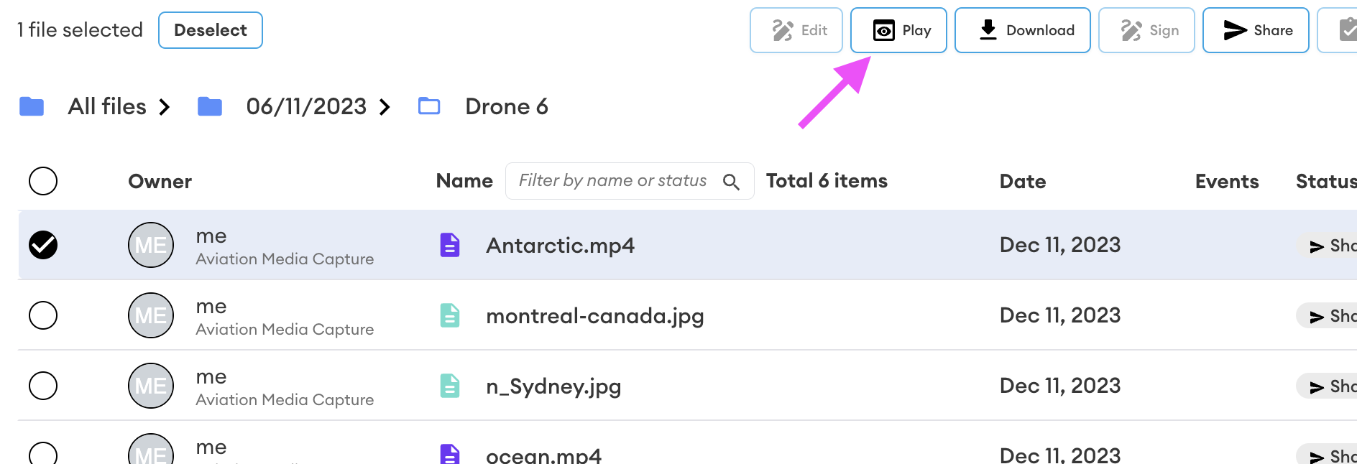Click the ME avatar in n_Sydney.jpg row
The width and height of the screenshot is (1357, 464).
[x=151, y=386]
